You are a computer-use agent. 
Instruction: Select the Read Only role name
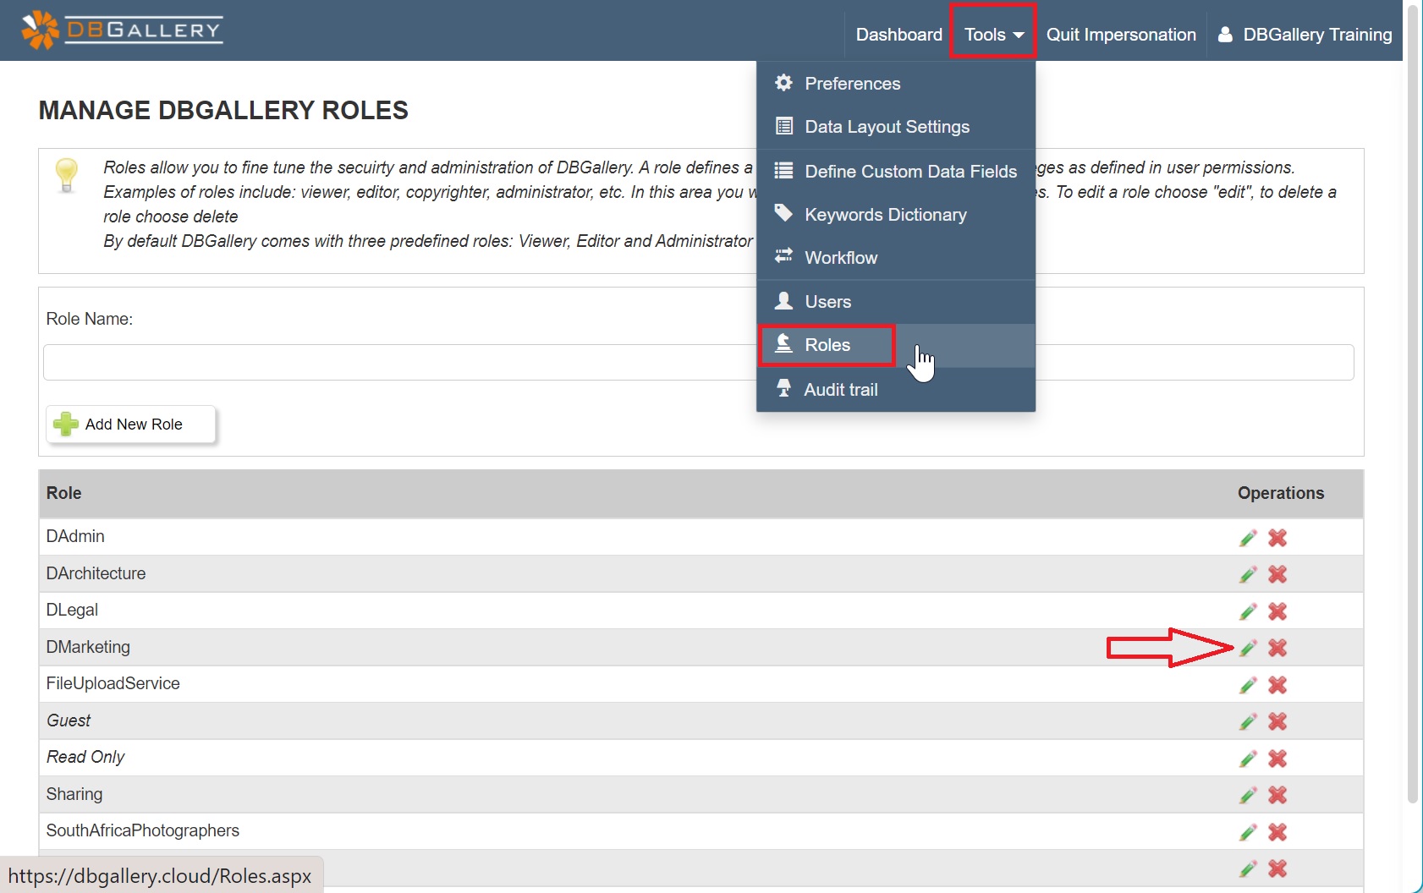[x=85, y=757]
